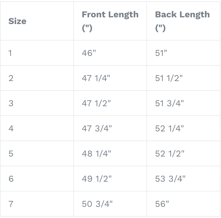Pick the 49 1/2" front length cell
The width and height of the screenshot is (221, 218).
(x=96, y=179)
